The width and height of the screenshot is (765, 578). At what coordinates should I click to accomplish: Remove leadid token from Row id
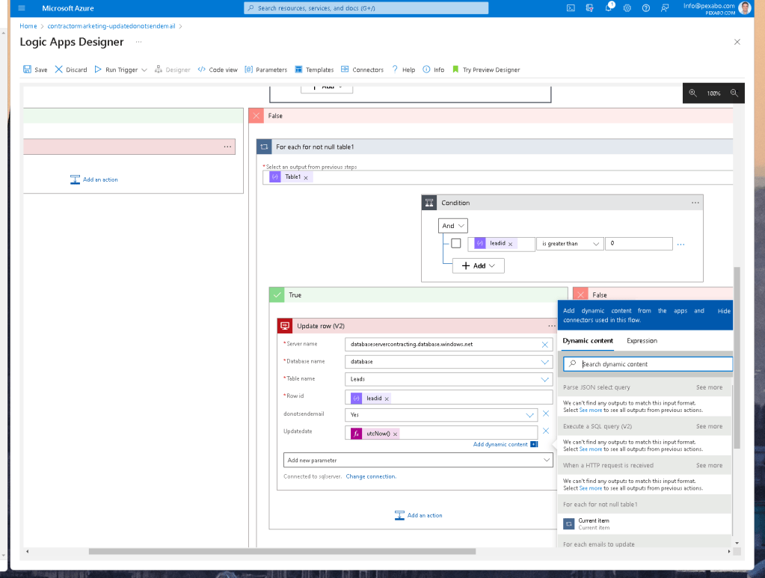click(387, 399)
